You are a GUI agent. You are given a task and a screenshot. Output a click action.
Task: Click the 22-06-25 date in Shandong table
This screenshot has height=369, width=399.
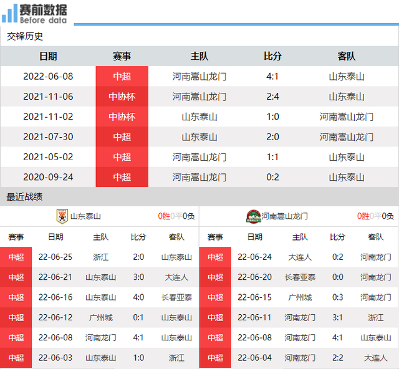click(55, 257)
